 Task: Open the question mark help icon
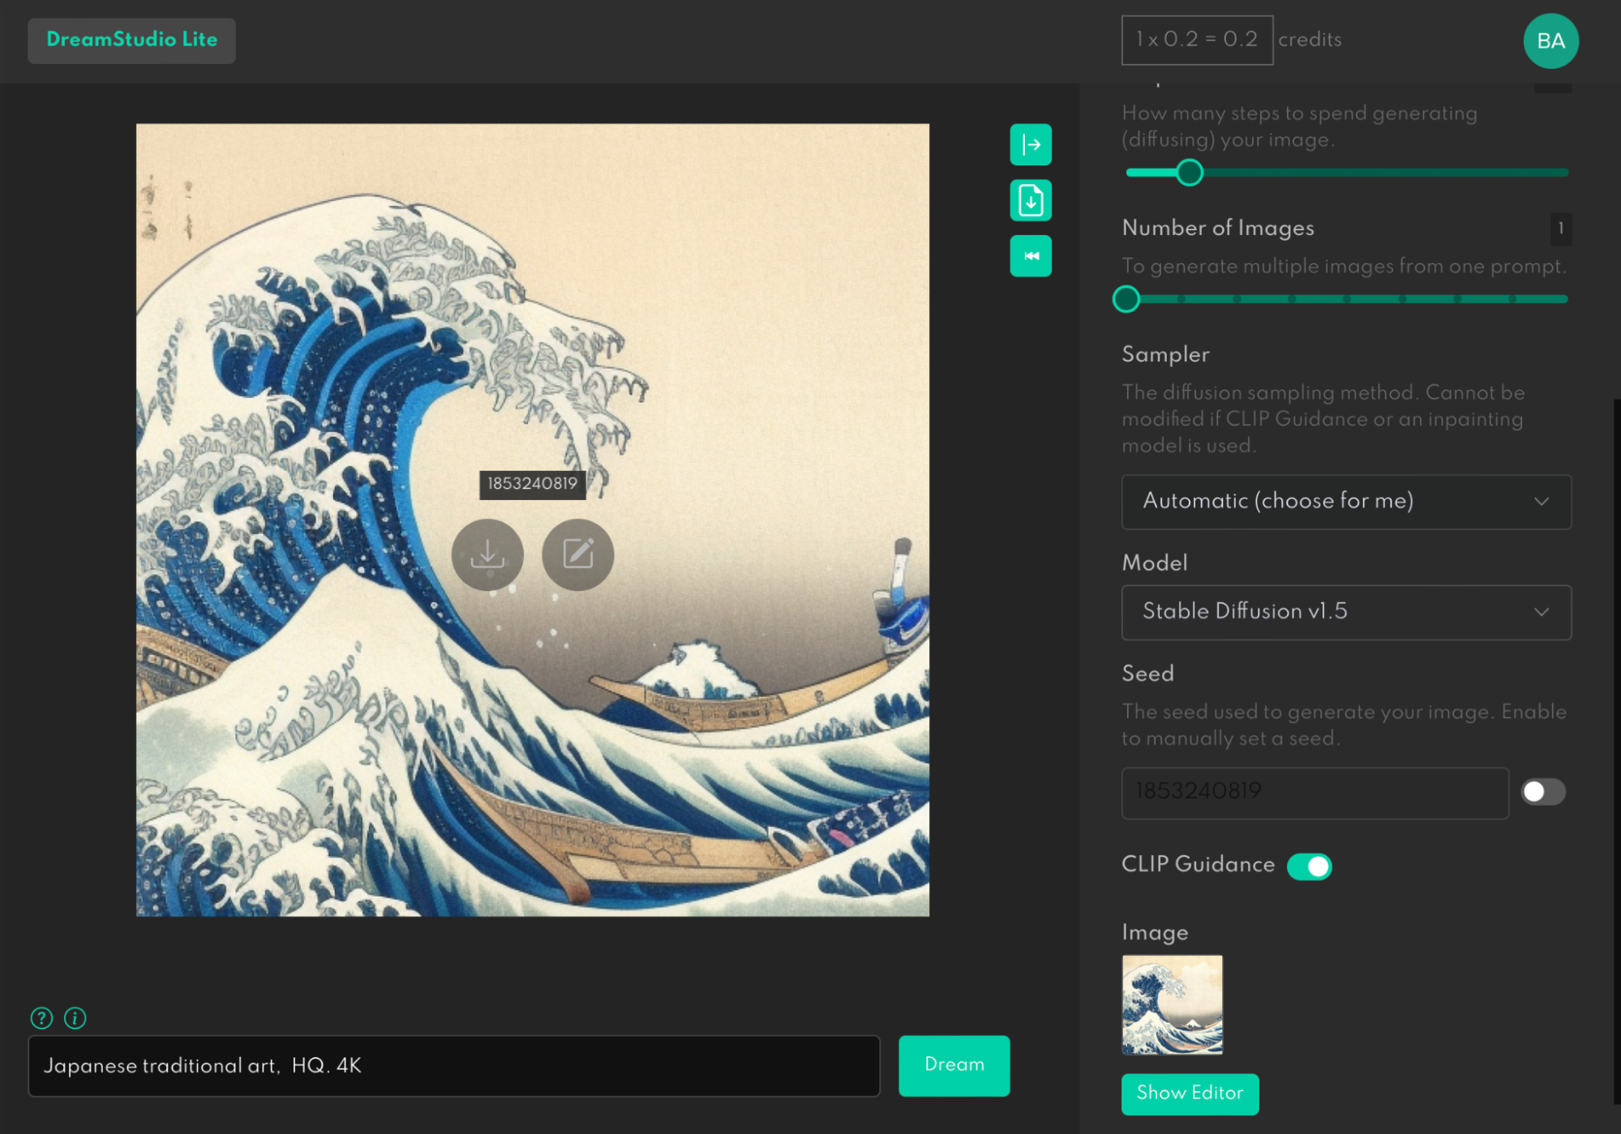tap(41, 1018)
